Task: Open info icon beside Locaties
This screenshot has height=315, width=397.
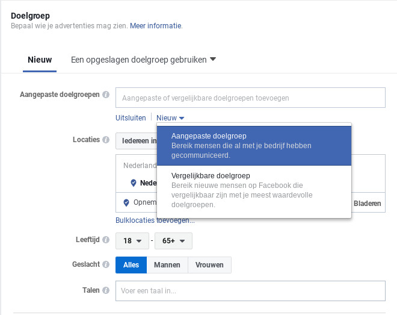Action: [x=106, y=140]
